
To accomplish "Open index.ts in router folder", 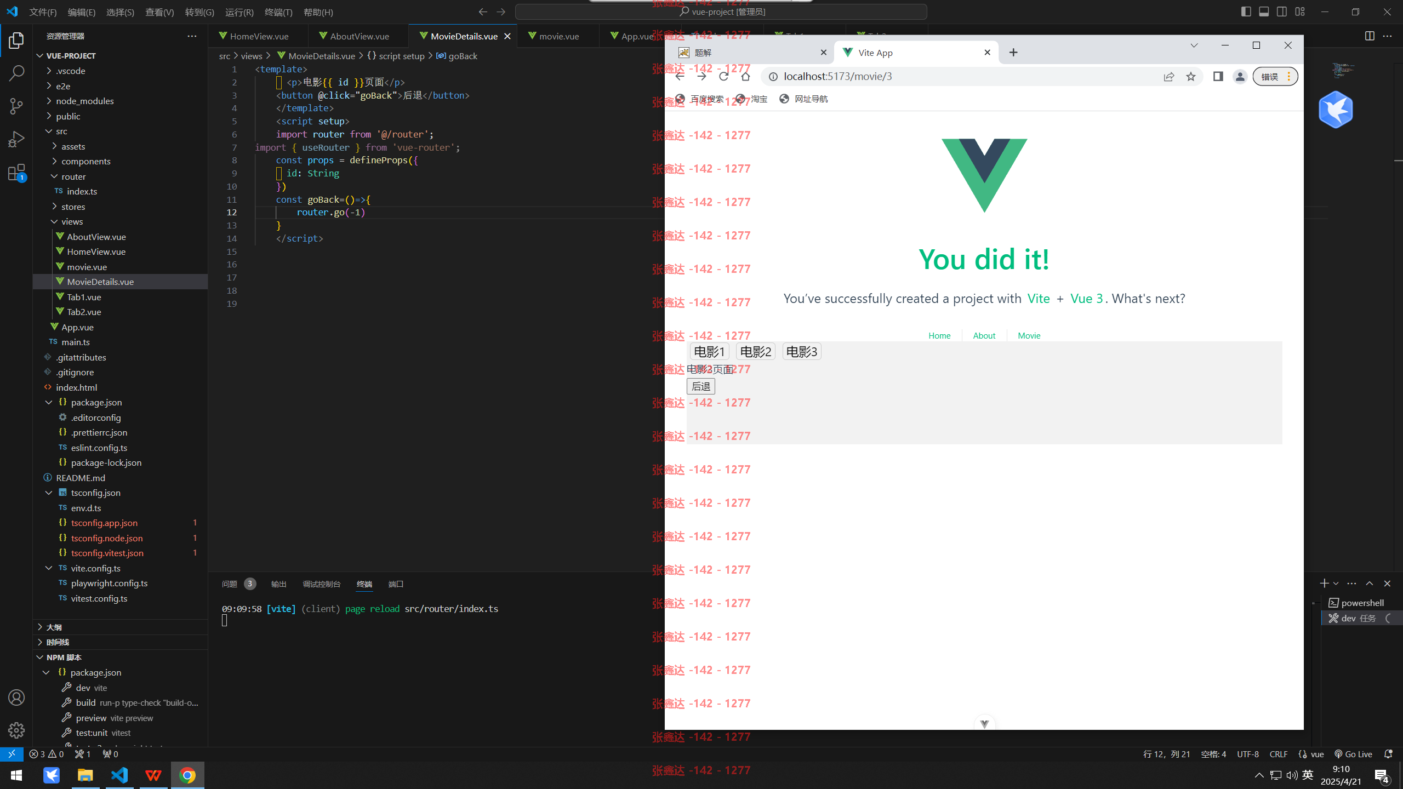I will click(x=121, y=191).
